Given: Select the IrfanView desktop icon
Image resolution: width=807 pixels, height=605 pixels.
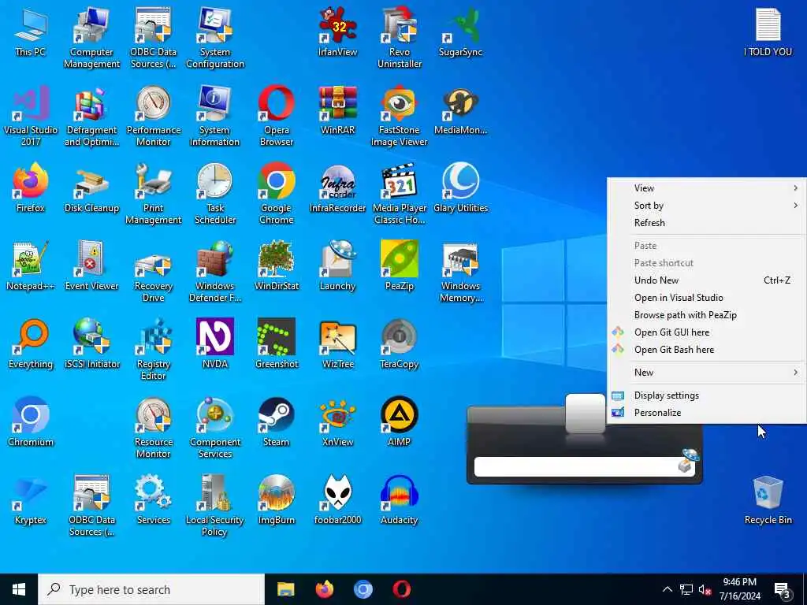Looking at the screenshot, I should point(337,32).
